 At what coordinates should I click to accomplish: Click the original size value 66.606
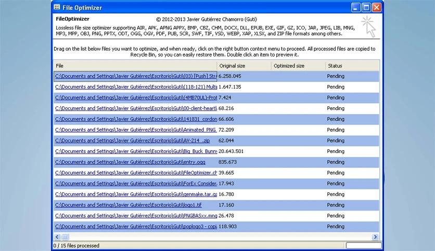(x=226, y=119)
